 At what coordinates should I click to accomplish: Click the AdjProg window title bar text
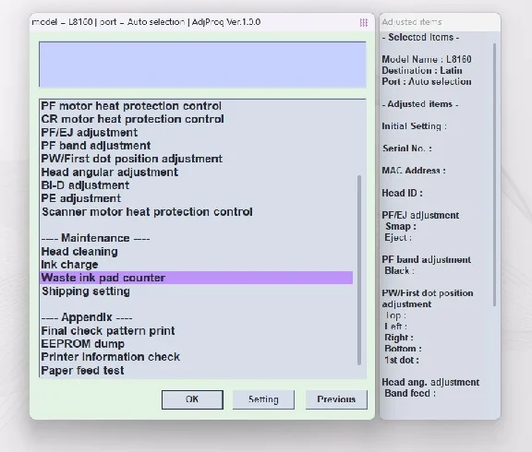click(x=146, y=22)
